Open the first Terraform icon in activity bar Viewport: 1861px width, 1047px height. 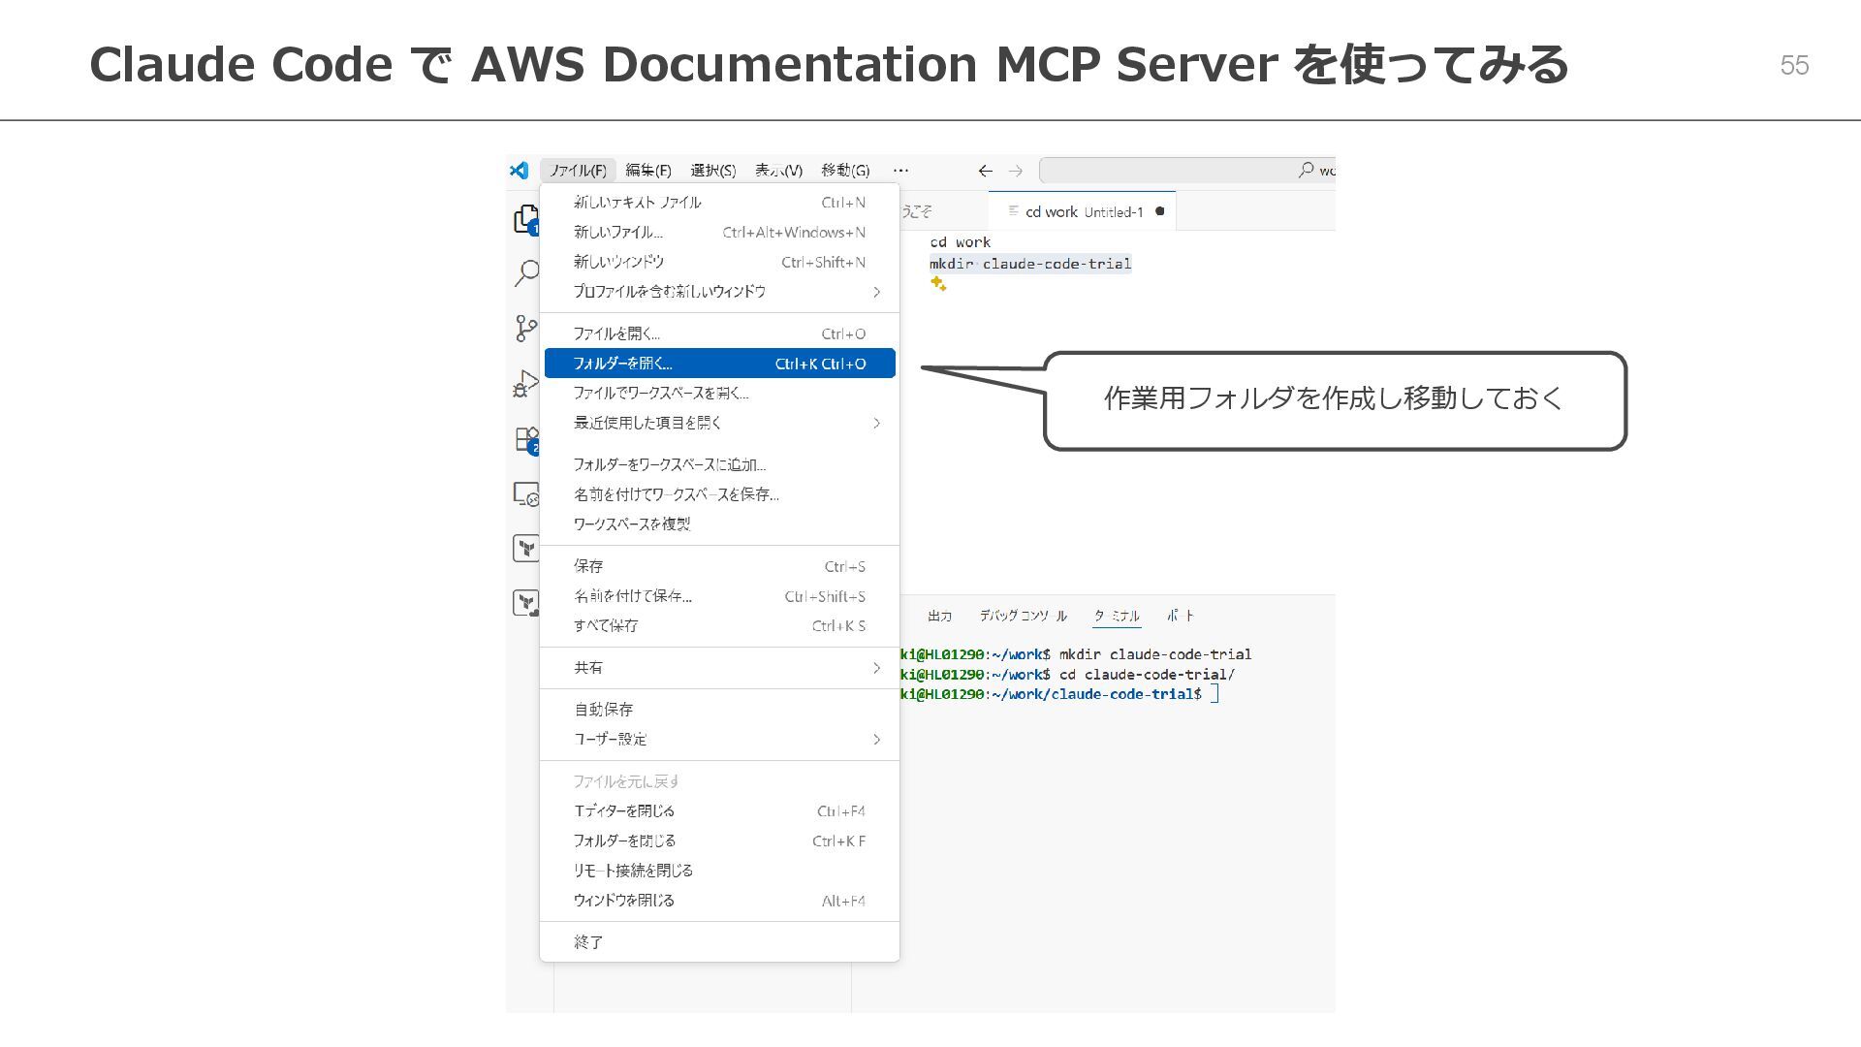(x=525, y=549)
